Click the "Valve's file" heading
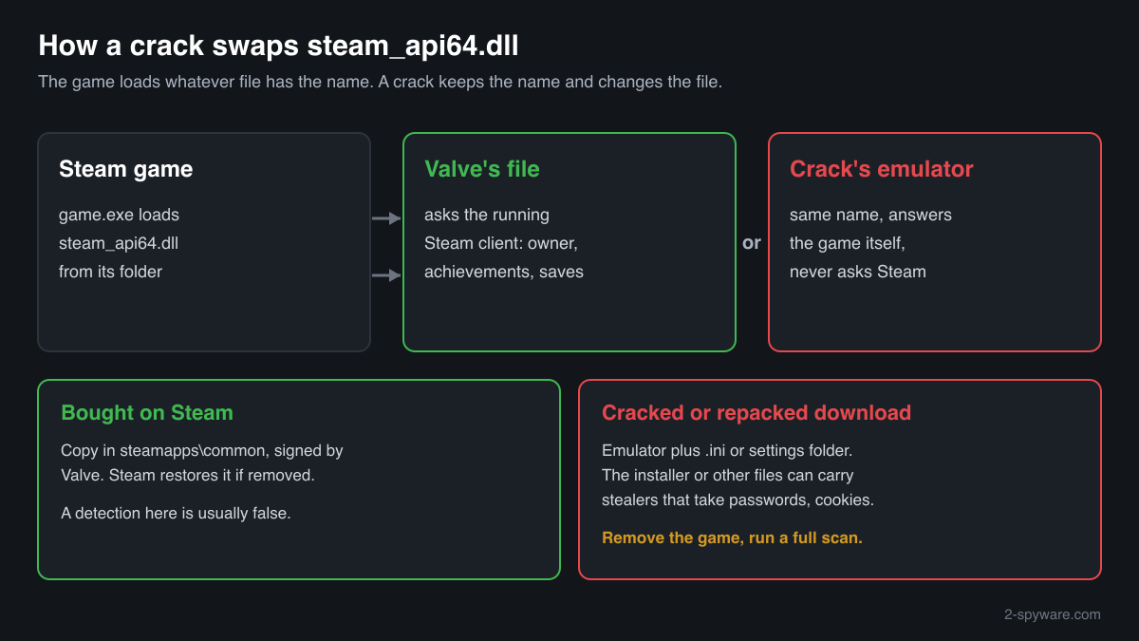Viewport: 1139px width, 641px height. point(481,169)
